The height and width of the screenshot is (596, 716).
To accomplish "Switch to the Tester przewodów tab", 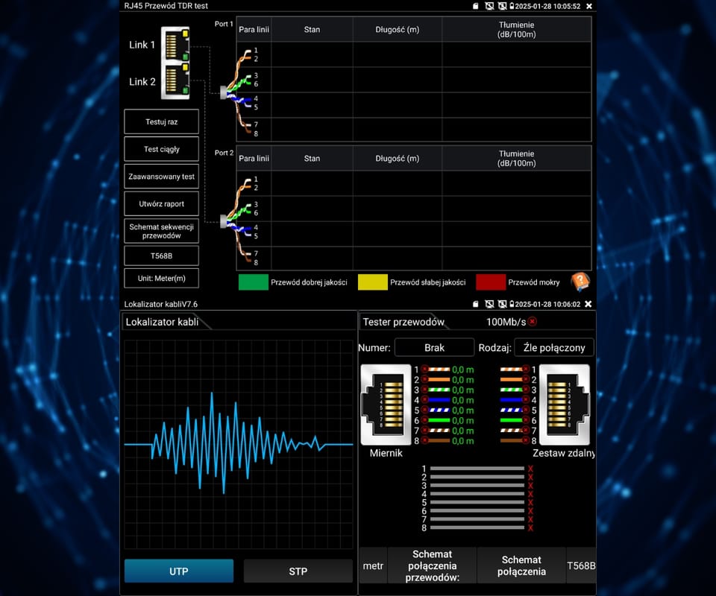I will click(403, 322).
